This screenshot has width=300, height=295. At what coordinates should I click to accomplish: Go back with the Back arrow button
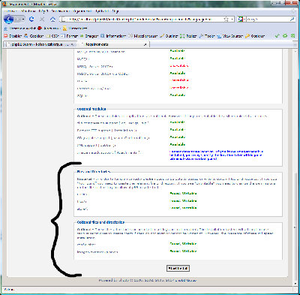click(x=9, y=19)
